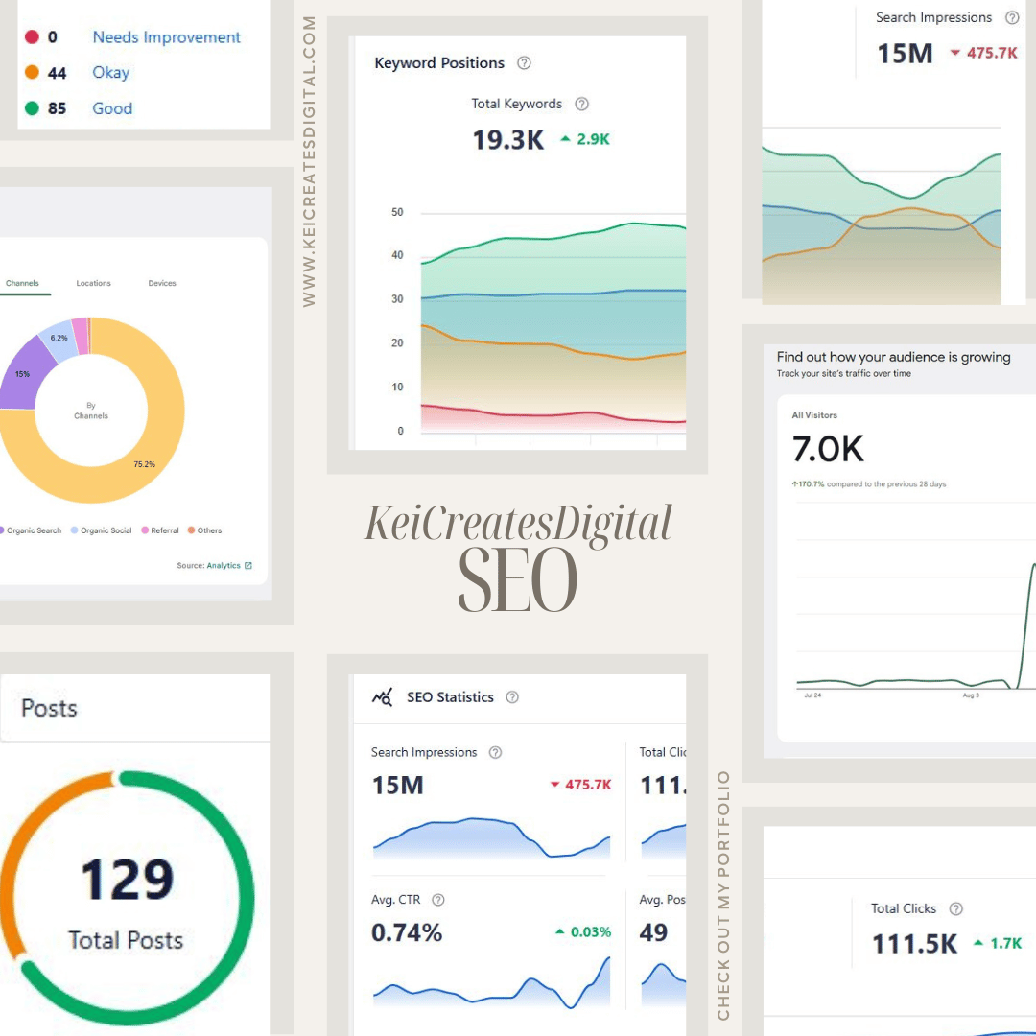The image size is (1036, 1036).
Task: Switch to the Devices tab
Action: [161, 283]
